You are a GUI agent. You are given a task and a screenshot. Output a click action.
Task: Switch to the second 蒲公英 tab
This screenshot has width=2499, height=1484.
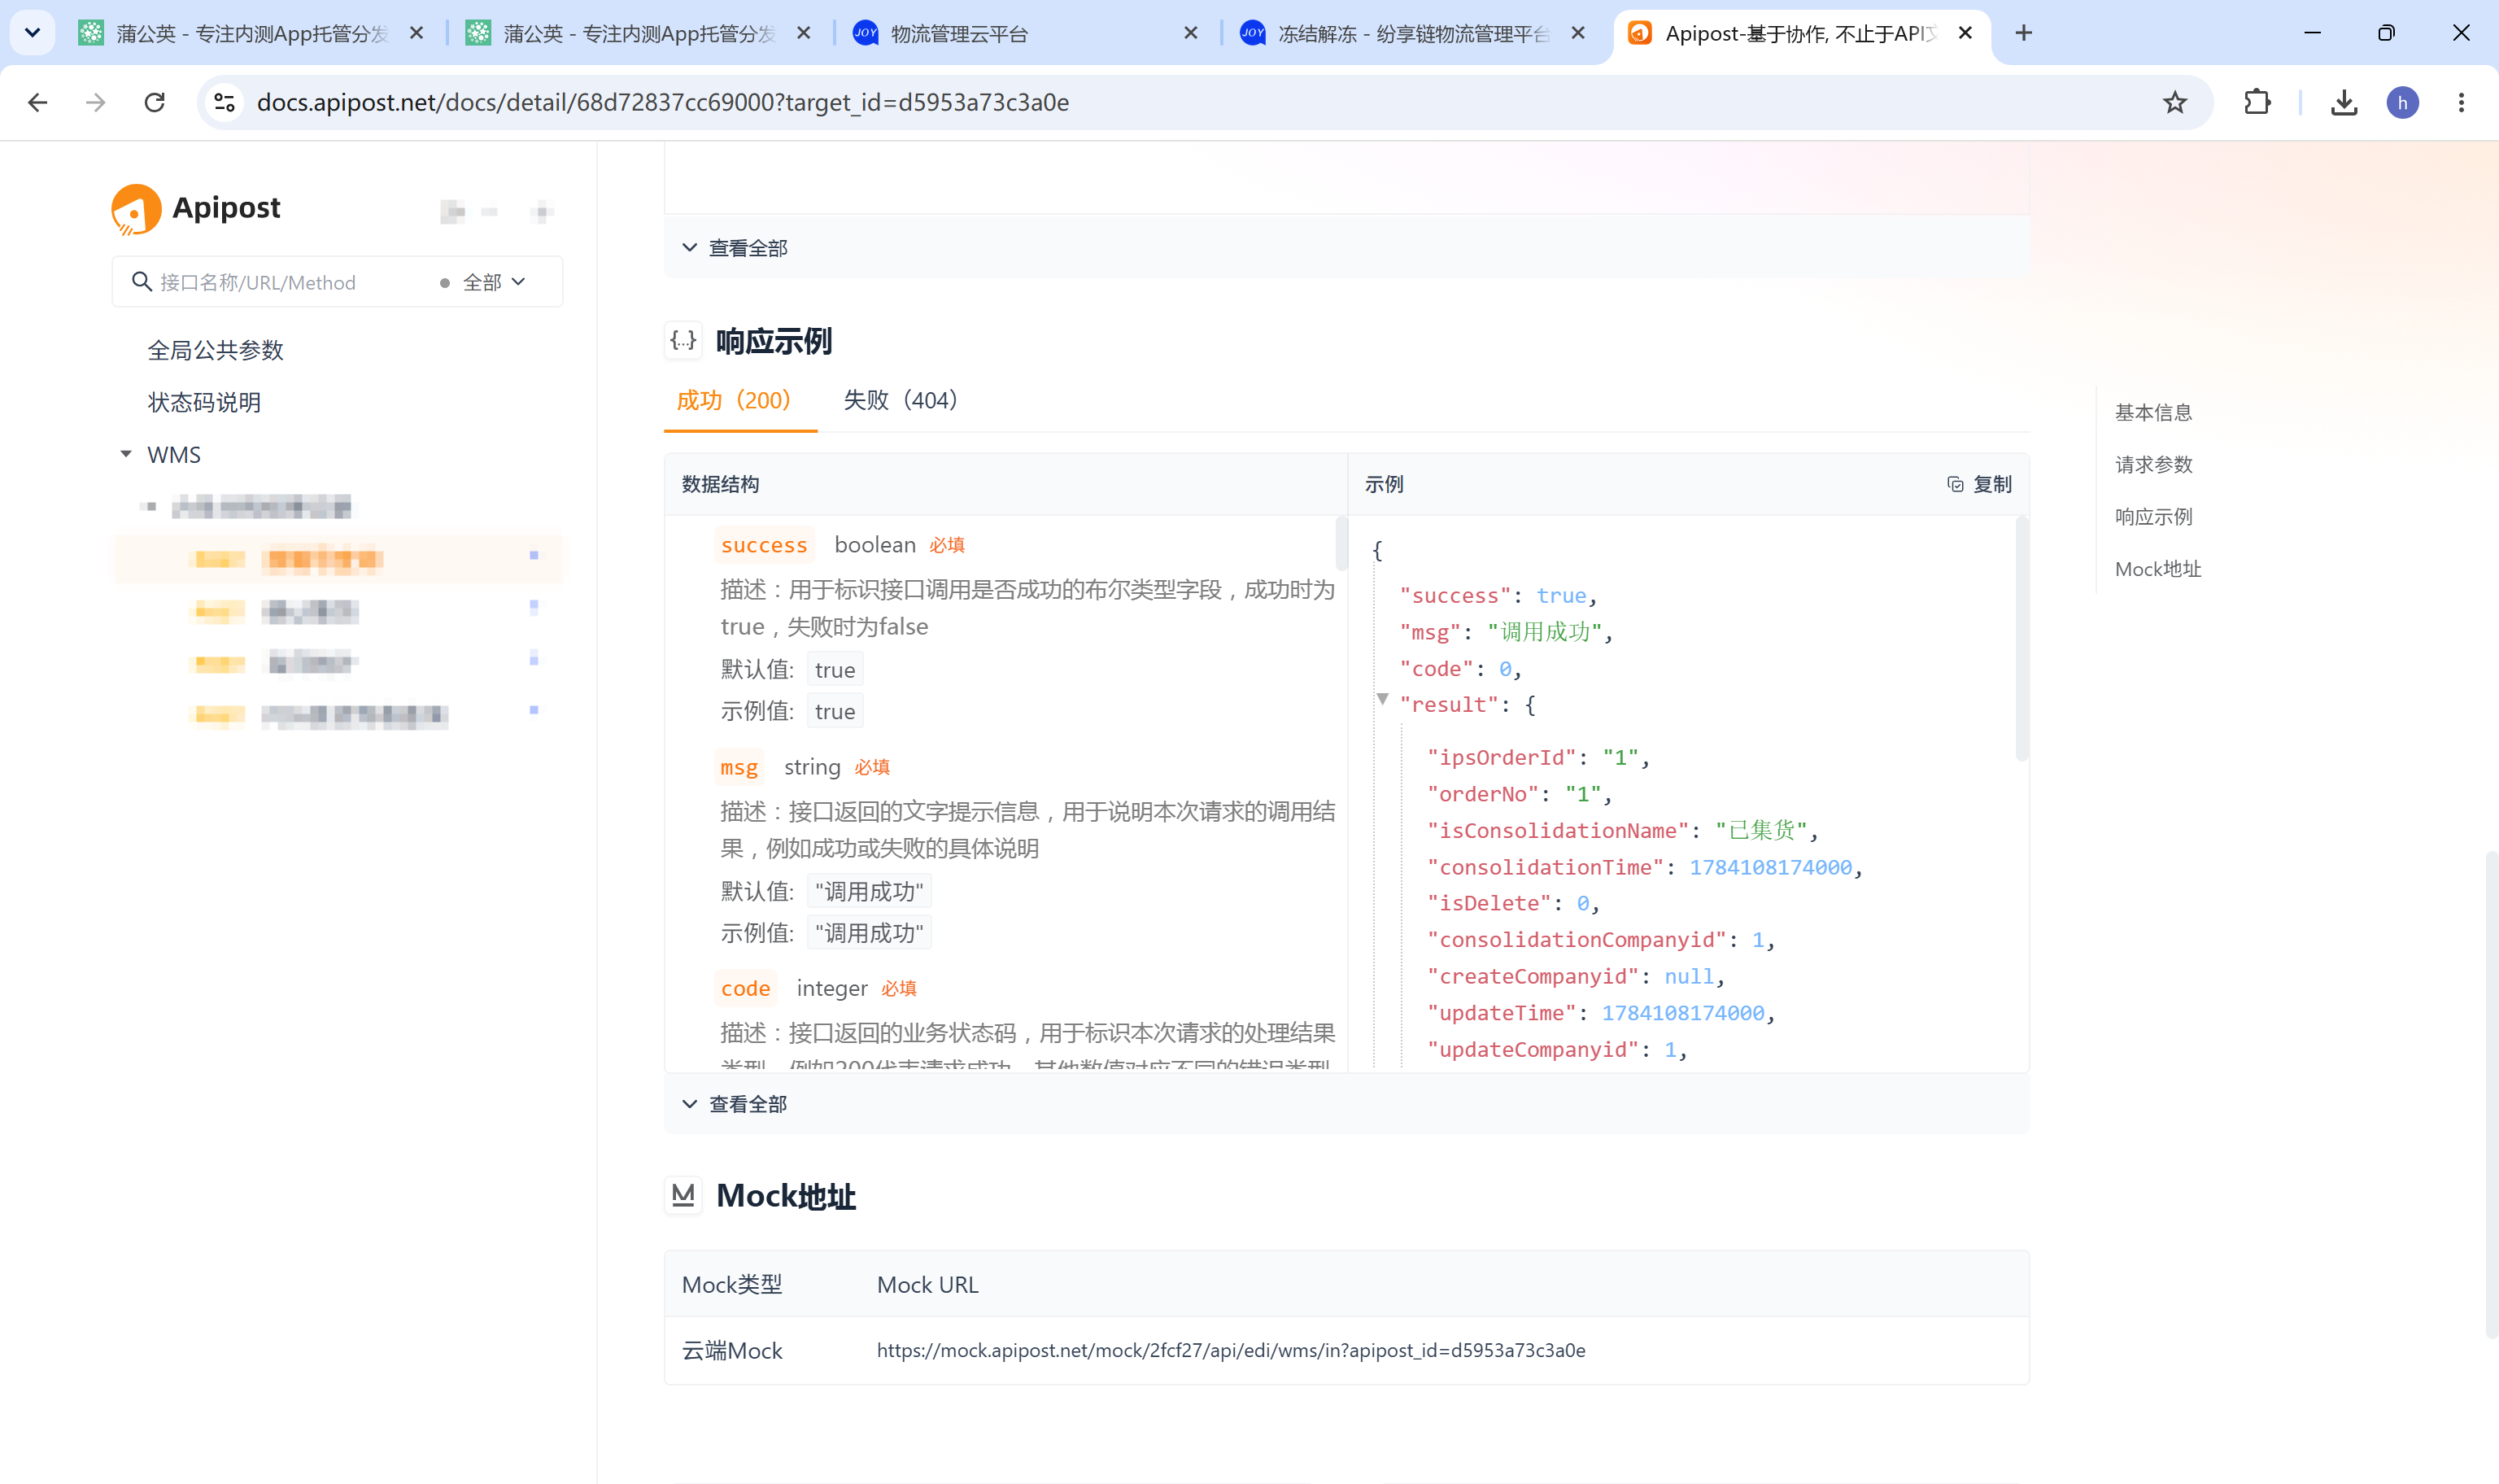click(638, 33)
